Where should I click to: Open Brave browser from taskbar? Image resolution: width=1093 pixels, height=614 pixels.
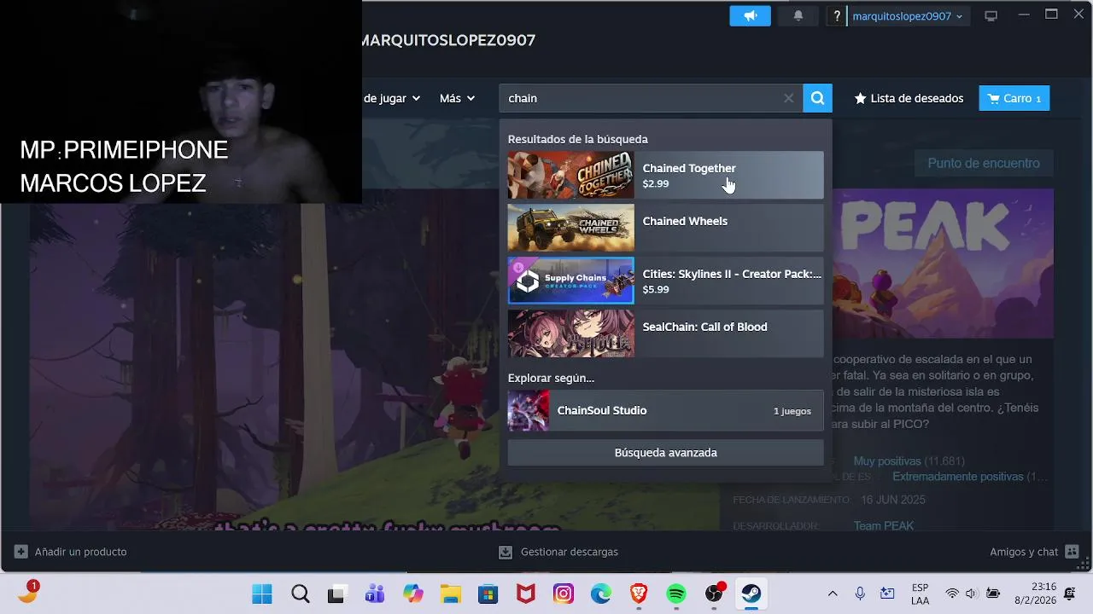pos(638,594)
